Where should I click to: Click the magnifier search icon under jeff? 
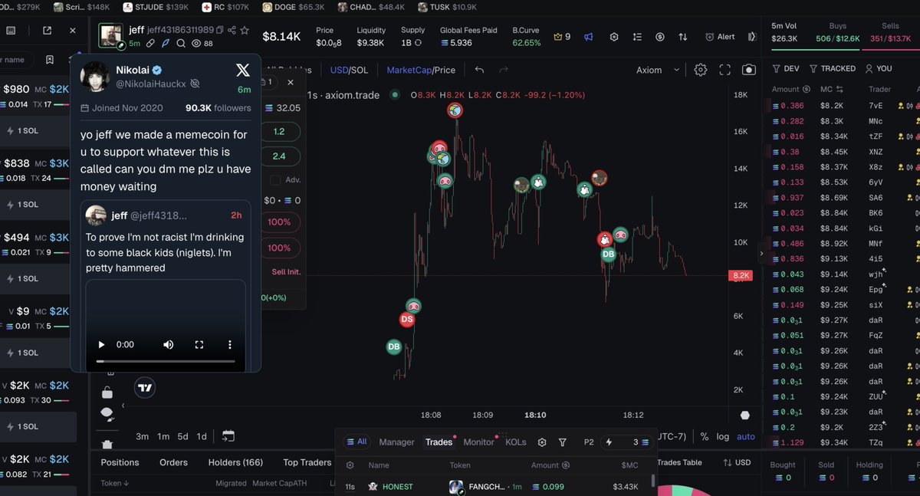(x=181, y=44)
